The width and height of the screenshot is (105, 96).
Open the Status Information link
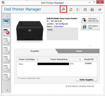pyautogui.click(x=59, y=26)
